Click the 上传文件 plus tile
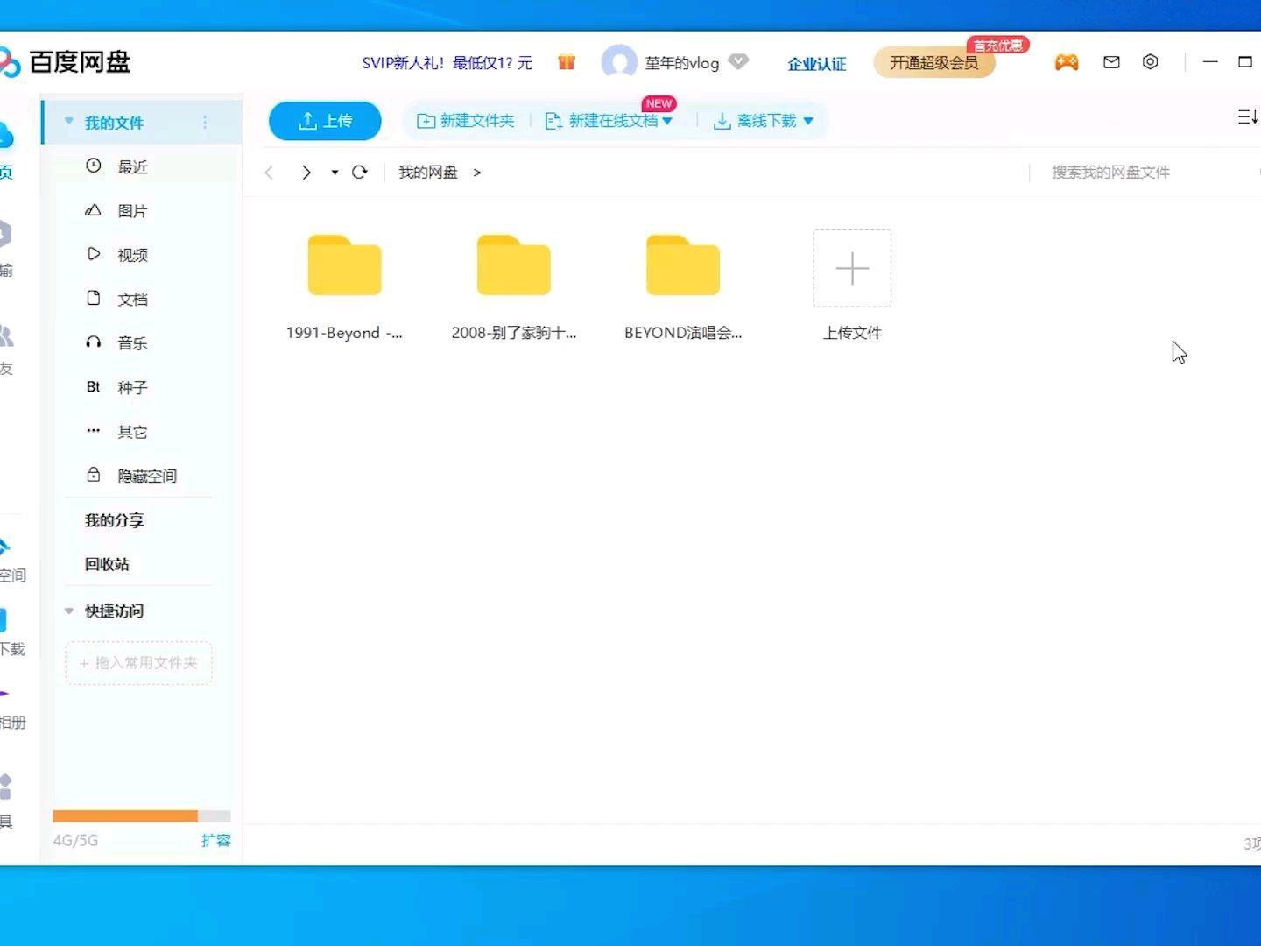The height and width of the screenshot is (946, 1261). coord(852,268)
